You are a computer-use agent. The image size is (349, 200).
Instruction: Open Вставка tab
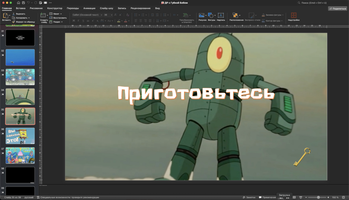point(20,8)
